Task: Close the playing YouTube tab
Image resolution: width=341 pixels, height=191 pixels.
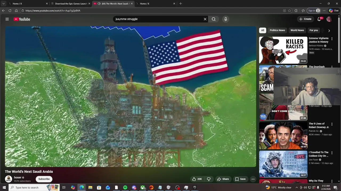Action: tap(132, 3)
